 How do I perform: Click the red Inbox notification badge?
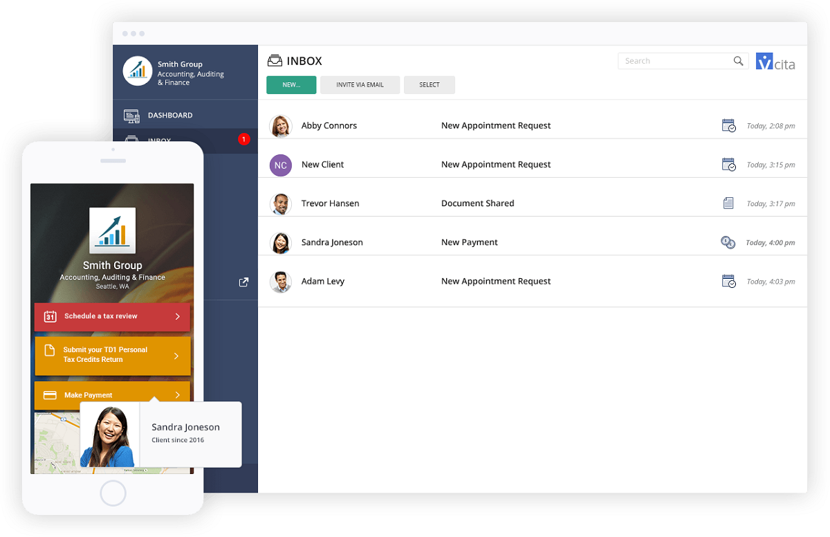(243, 139)
